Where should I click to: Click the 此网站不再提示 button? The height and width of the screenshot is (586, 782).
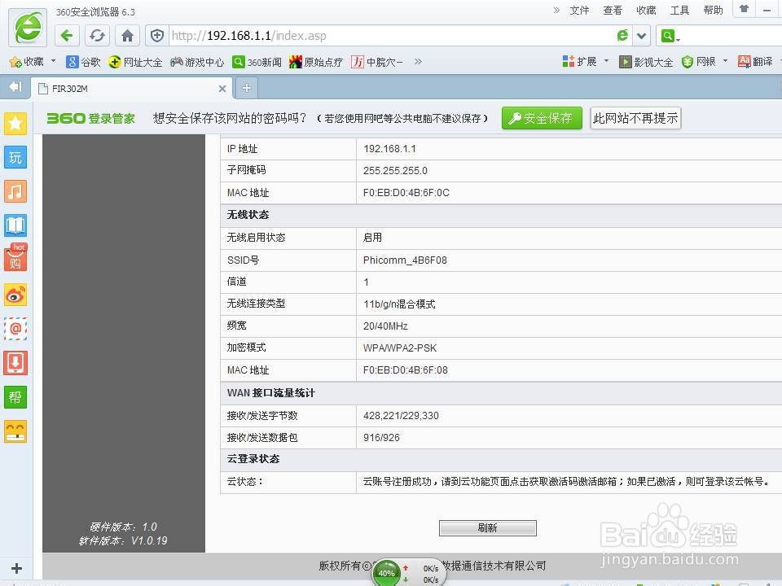point(635,118)
